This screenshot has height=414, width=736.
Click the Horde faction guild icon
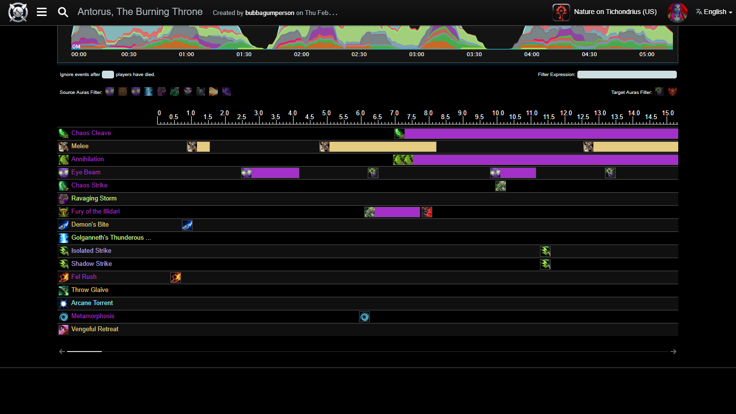coord(561,12)
